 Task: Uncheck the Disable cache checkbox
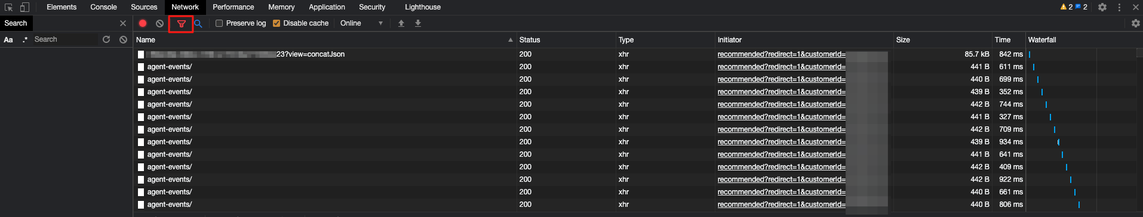point(276,23)
